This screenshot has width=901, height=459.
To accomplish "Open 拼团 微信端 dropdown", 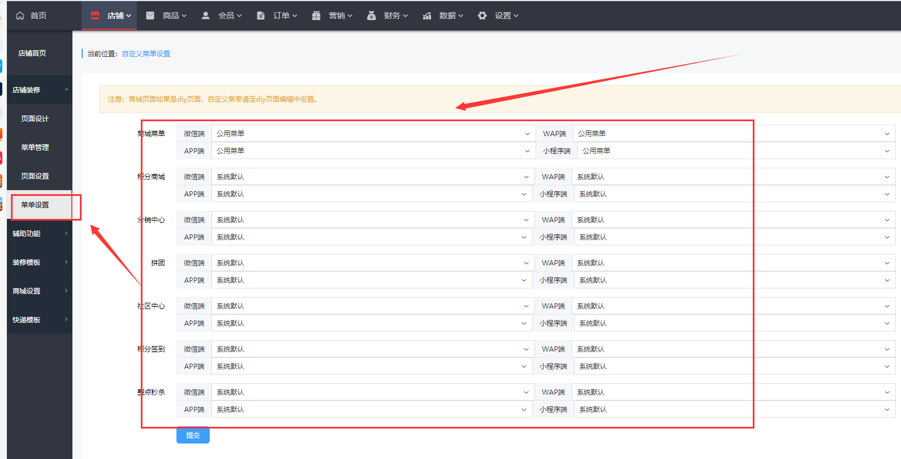I will (x=373, y=263).
